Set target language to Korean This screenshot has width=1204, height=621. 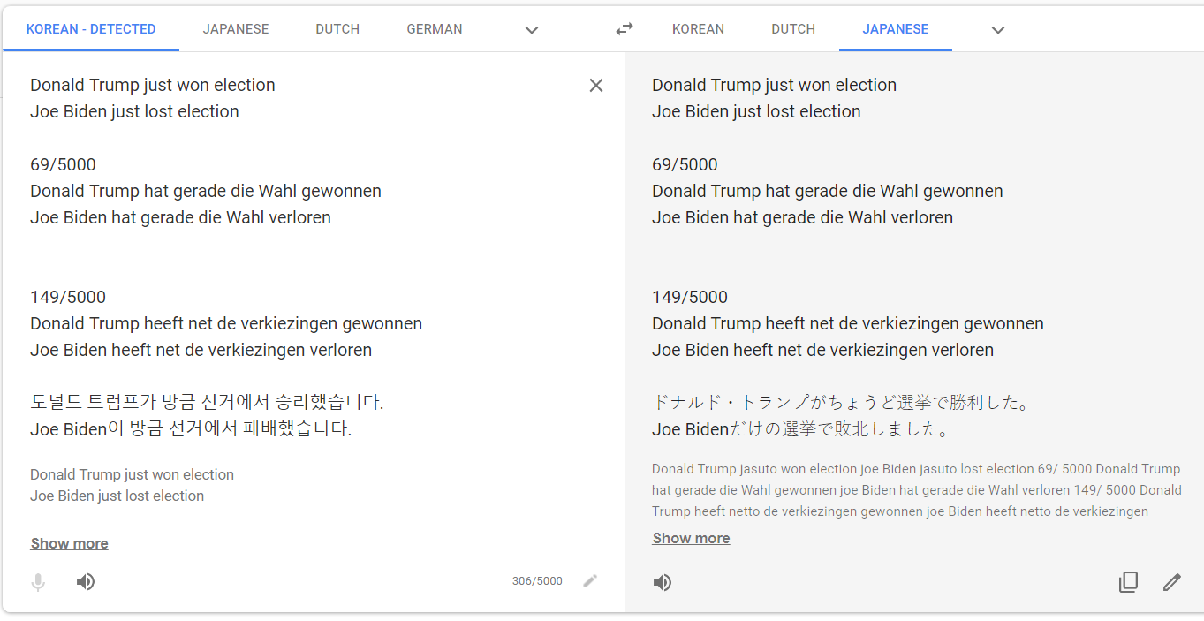coord(698,29)
